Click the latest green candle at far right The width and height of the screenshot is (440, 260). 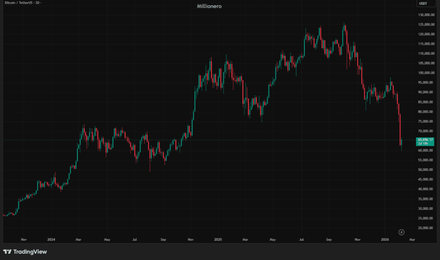pyautogui.click(x=401, y=143)
